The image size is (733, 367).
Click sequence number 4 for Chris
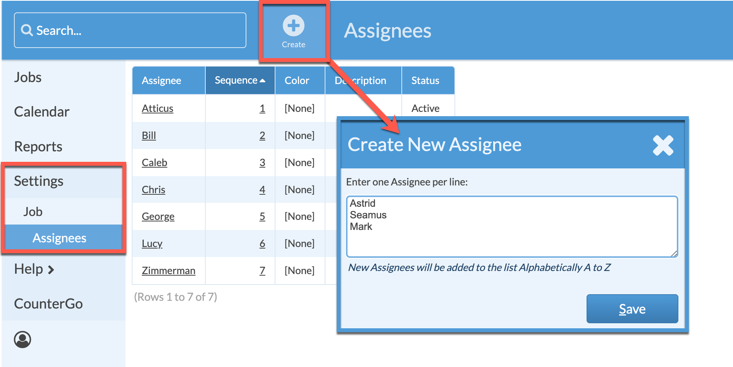coord(262,190)
